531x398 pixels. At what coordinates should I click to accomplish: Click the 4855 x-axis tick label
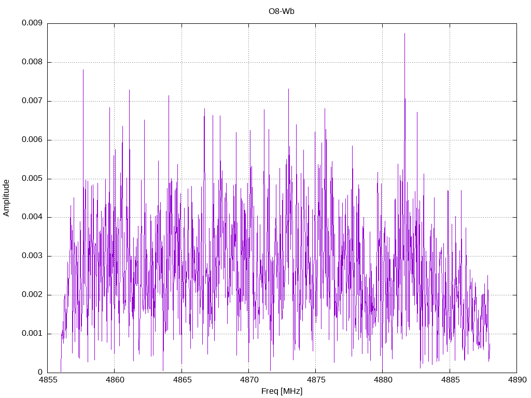coord(48,380)
